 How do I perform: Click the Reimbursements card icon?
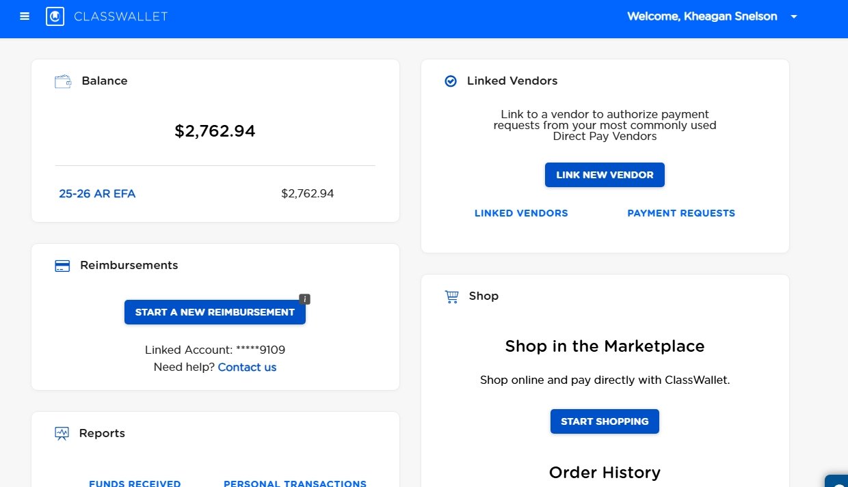click(x=62, y=266)
